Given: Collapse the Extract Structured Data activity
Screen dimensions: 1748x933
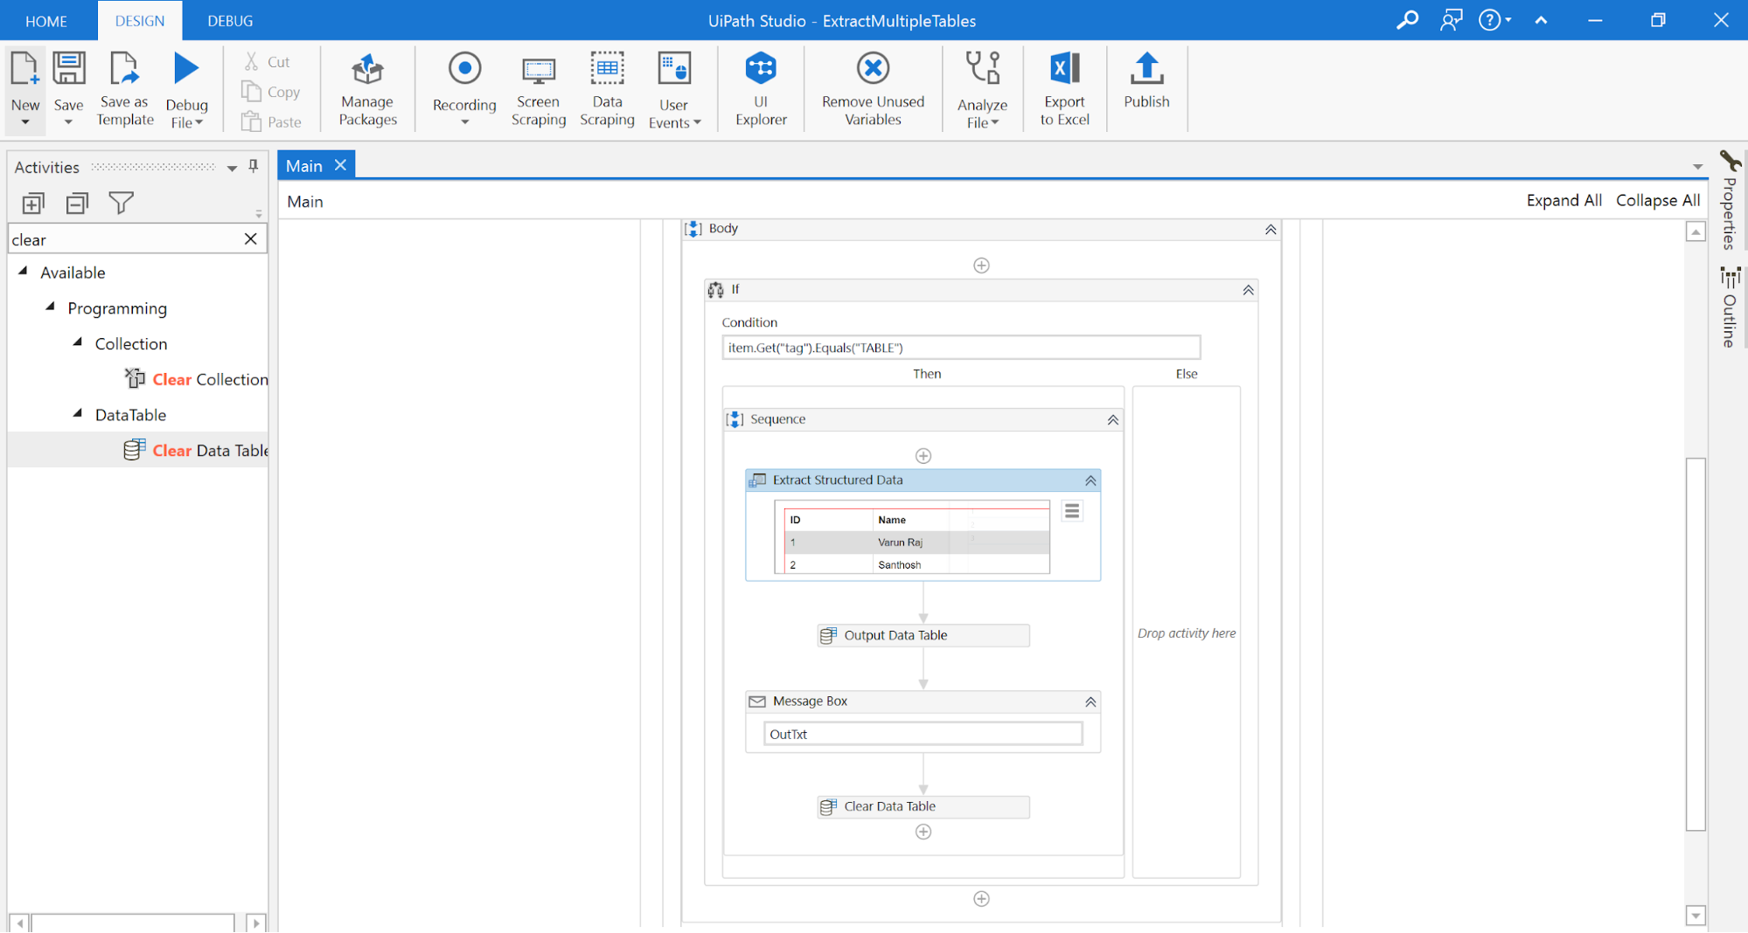Looking at the screenshot, I should (x=1090, y=480).
